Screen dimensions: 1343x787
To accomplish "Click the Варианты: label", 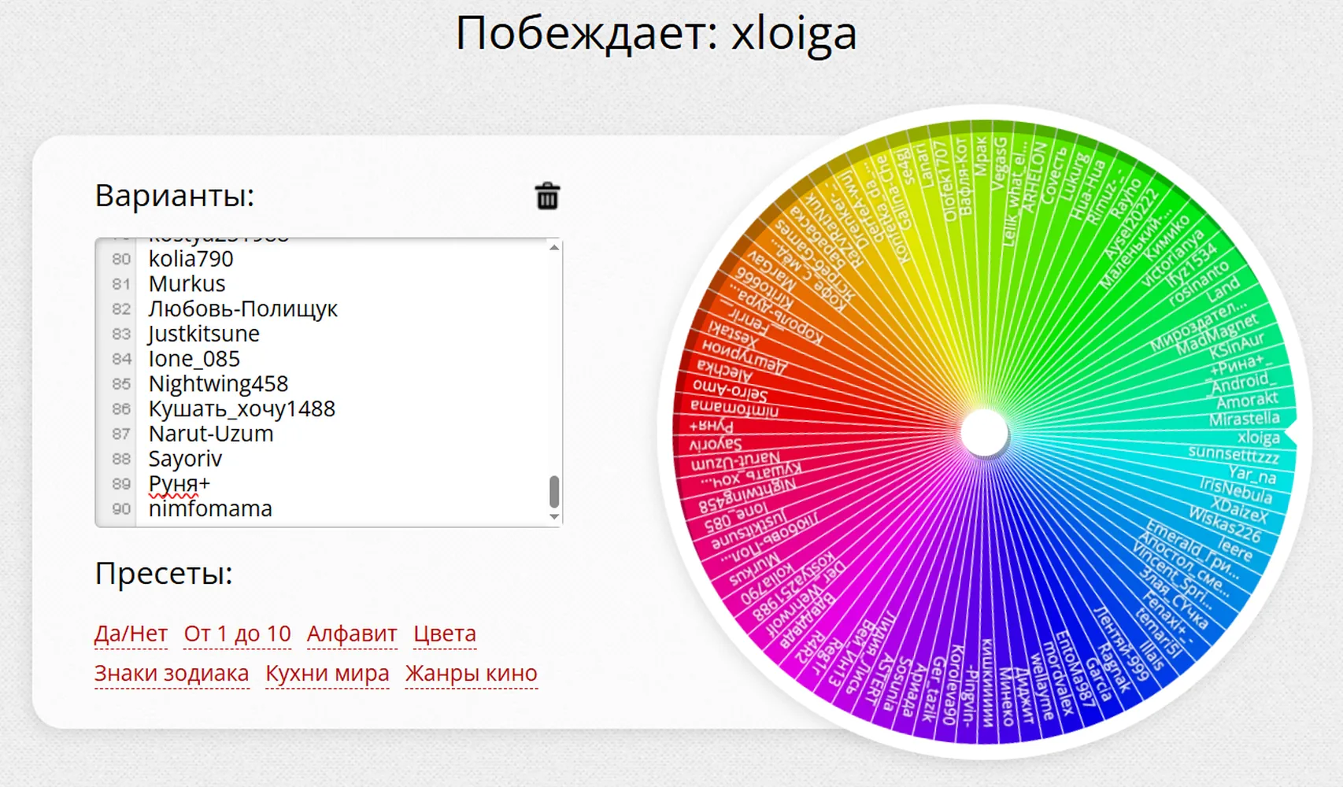I will click(x=175, y=195).
